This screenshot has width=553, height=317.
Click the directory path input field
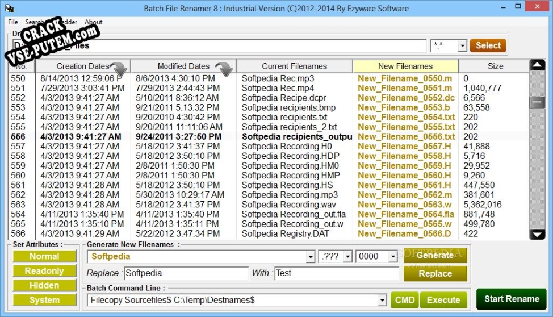219,45
